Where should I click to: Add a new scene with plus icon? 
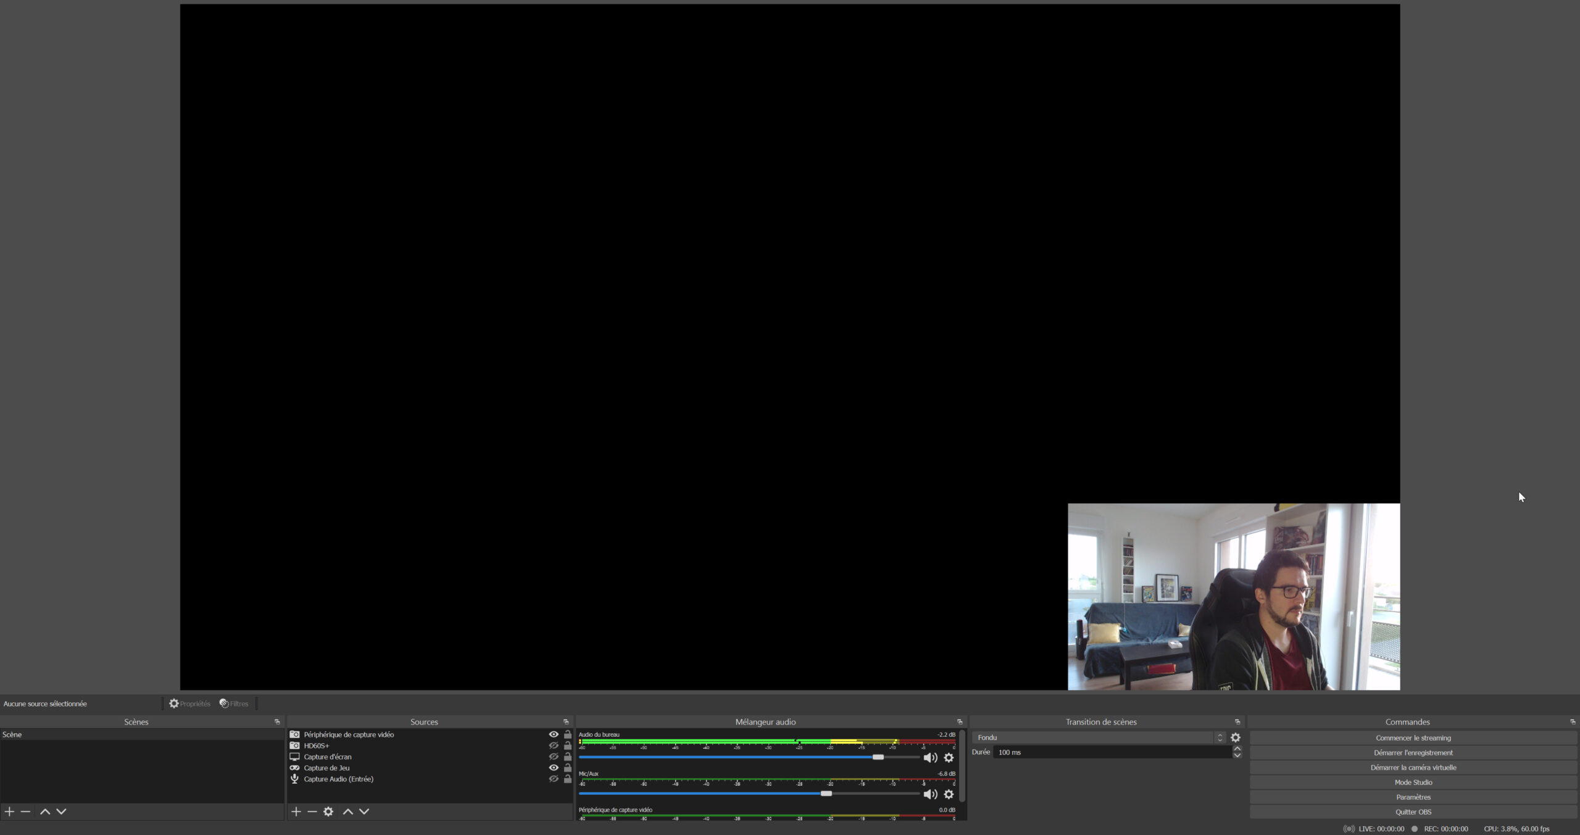click(9, 812)
